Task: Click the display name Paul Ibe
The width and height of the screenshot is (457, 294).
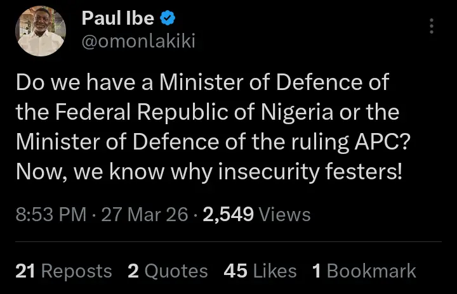Action: [117, 19]
